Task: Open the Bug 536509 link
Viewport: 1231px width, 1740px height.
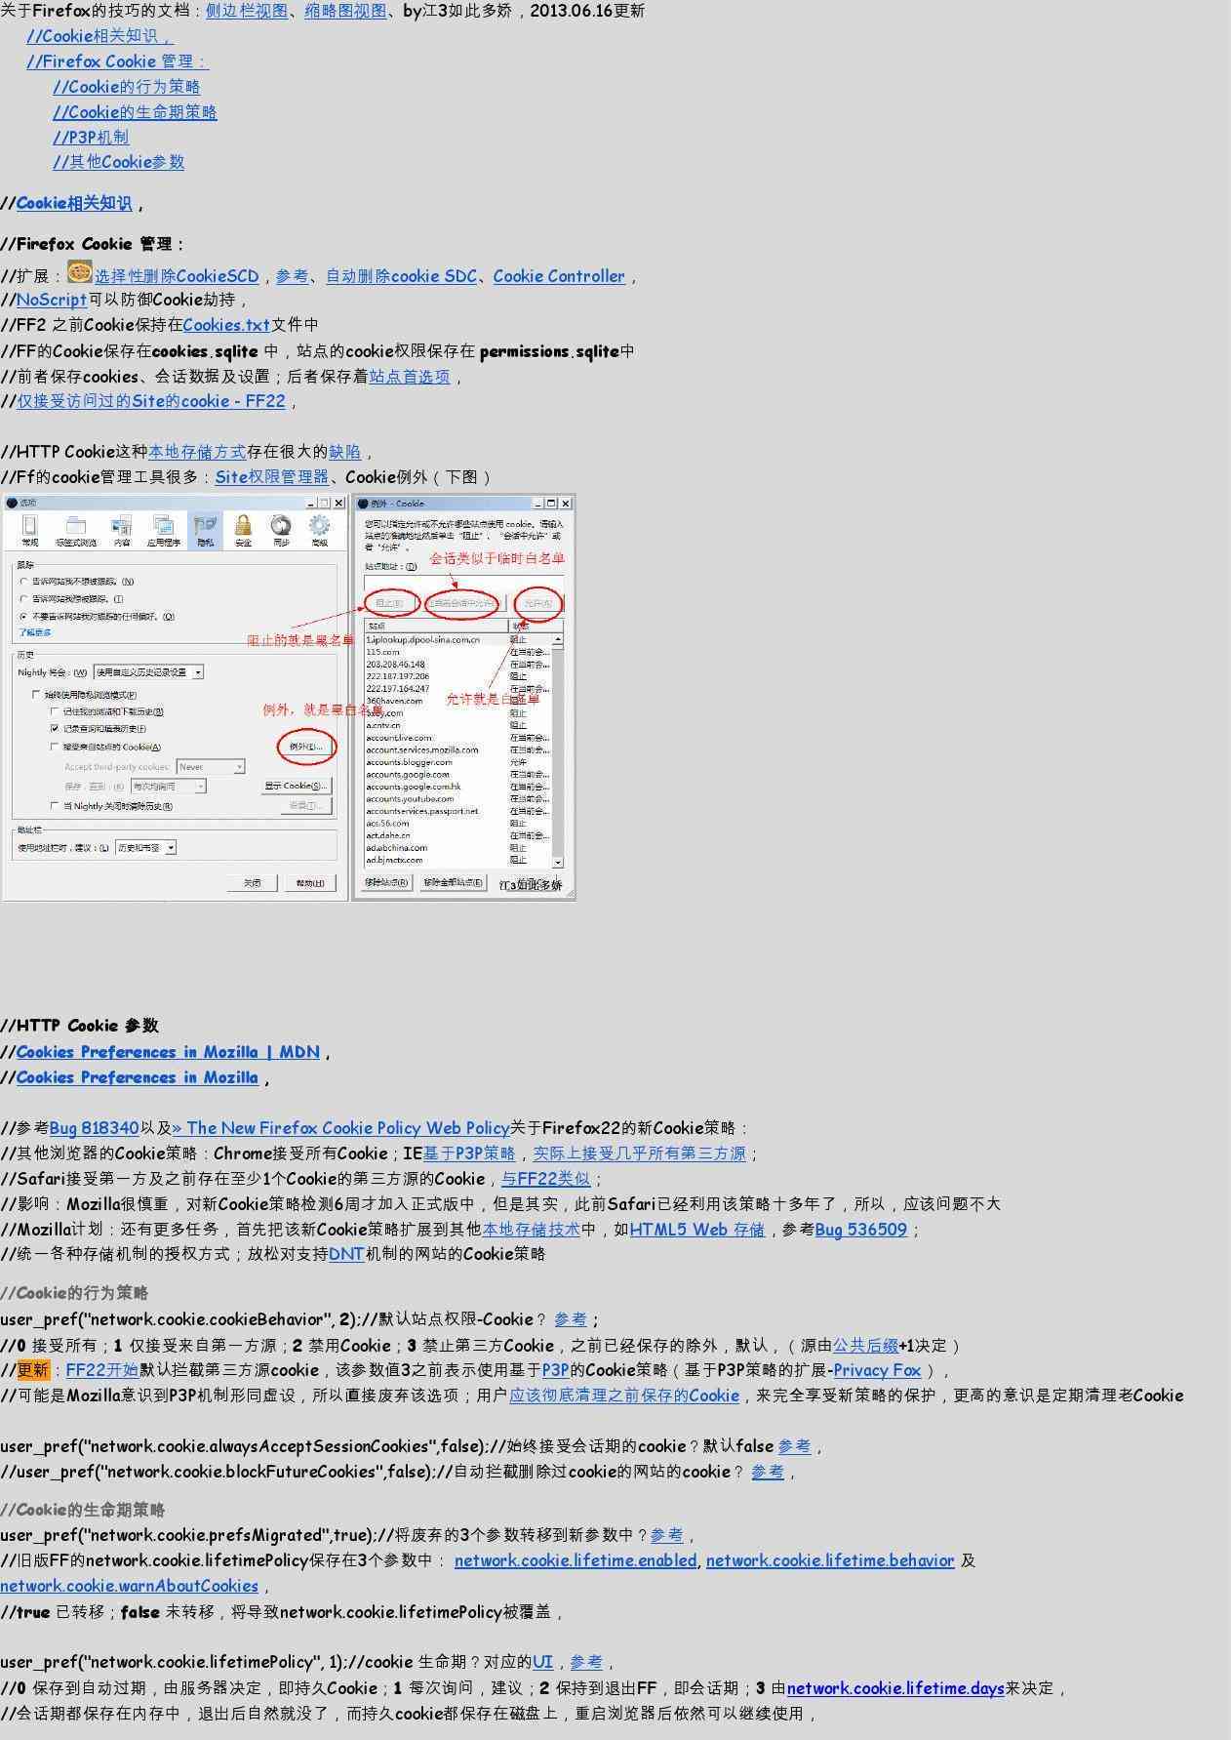Action: click(x=861, y=1230)
